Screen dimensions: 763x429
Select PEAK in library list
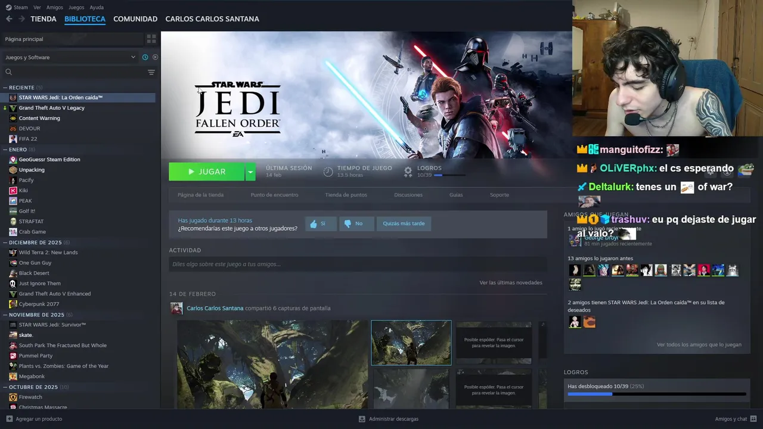(25, 201)
